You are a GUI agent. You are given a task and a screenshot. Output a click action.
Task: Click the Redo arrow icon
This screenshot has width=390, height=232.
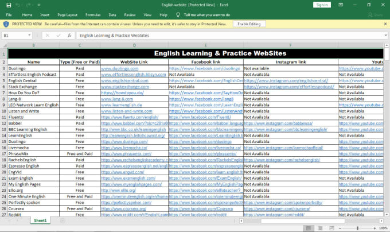(x=29, y=5)
